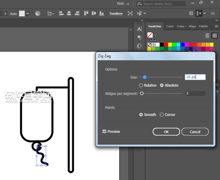Click horizontal align center icon

coord(69,14)
